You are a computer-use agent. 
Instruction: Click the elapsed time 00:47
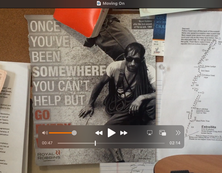point(47,143)
